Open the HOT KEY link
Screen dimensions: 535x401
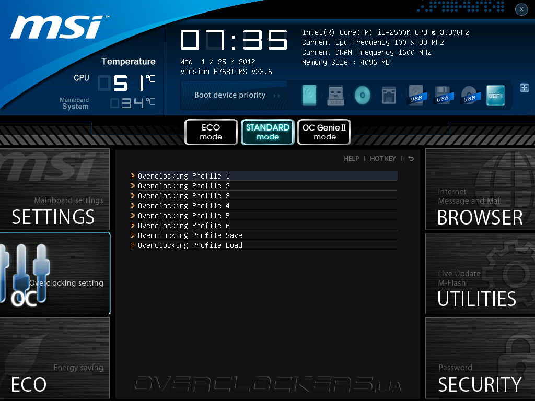[x=383, y=159]
